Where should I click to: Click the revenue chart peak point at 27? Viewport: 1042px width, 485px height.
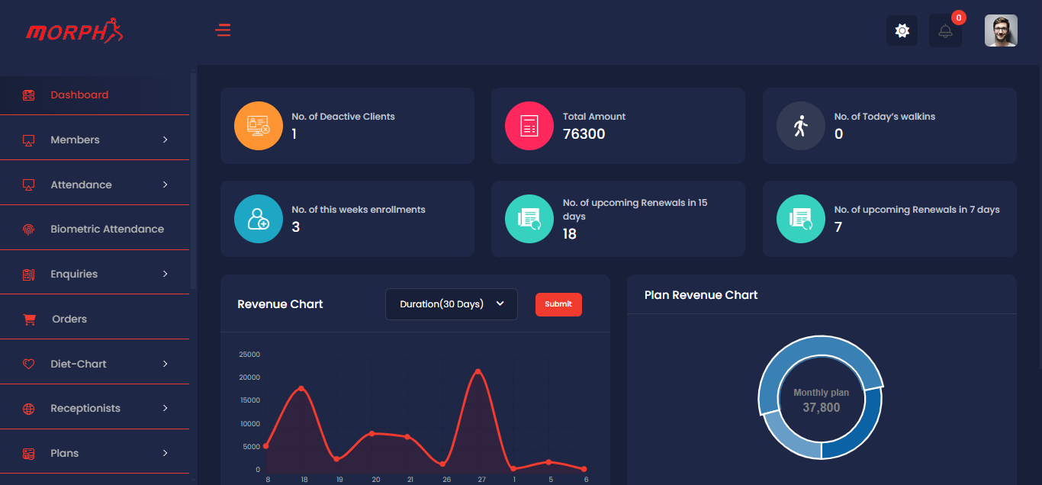pos(478,371)
